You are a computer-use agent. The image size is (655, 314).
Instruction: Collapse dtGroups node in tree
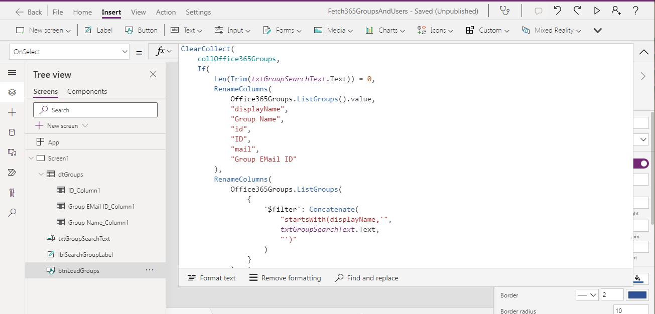(41, 174)
